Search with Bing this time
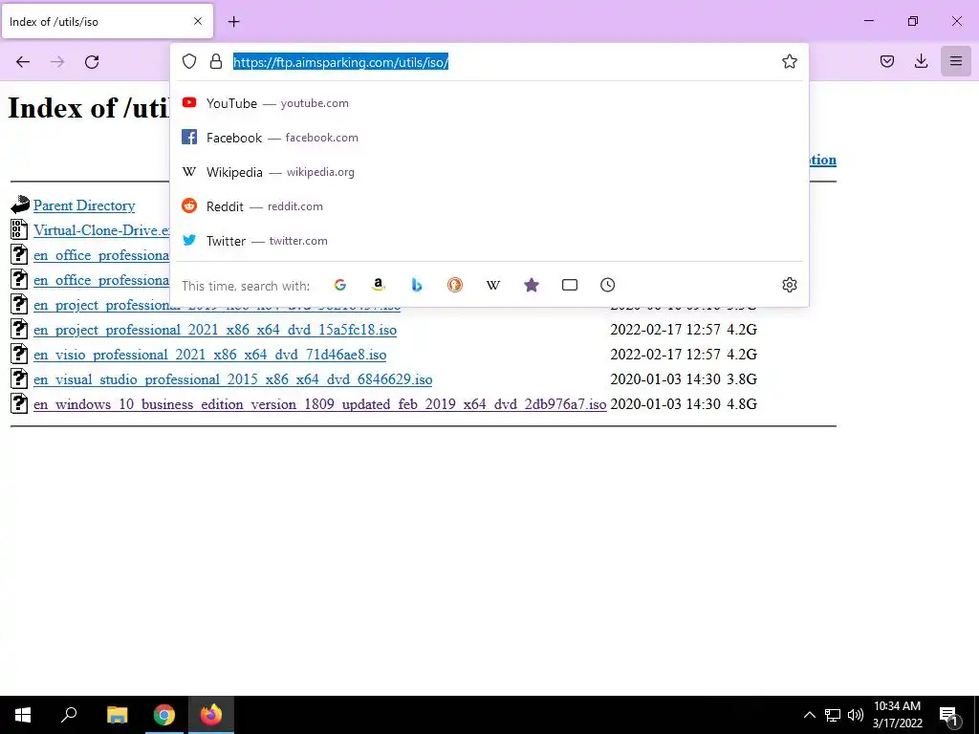 [417, 285]
